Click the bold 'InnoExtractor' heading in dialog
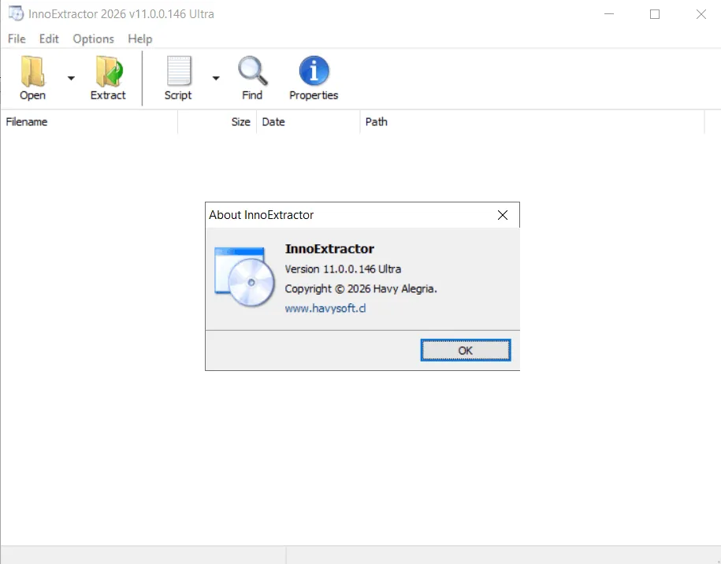Viewport: 721px width, 564px height. (329, 249)
